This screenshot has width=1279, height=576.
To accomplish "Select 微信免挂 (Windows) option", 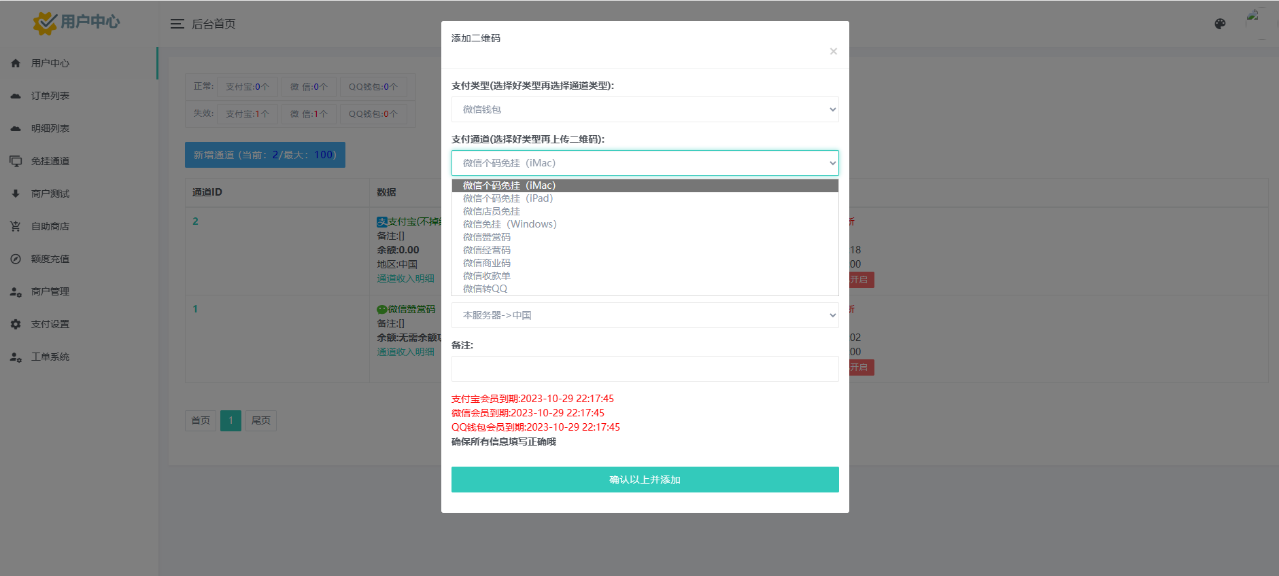I will point(645,224).
